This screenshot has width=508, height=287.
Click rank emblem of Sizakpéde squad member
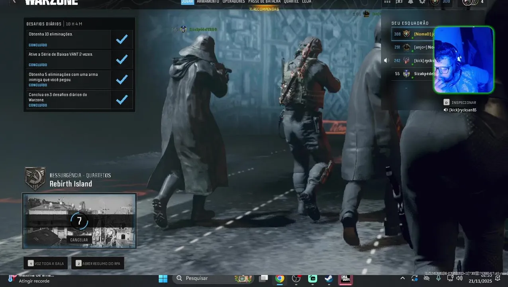(x=406, y=74)
